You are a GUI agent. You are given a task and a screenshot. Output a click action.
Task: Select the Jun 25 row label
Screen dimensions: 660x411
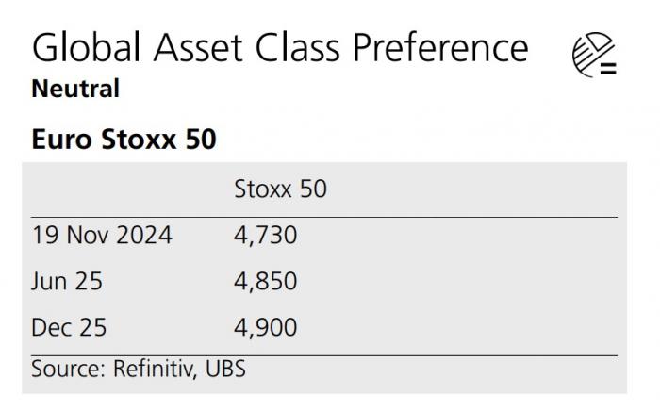[x=67, y=281]
